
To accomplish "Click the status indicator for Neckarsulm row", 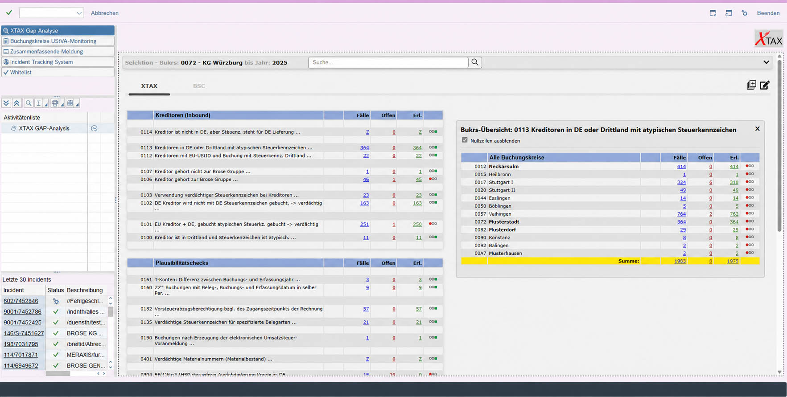I will pyautogui.click(x=750, y=166).
